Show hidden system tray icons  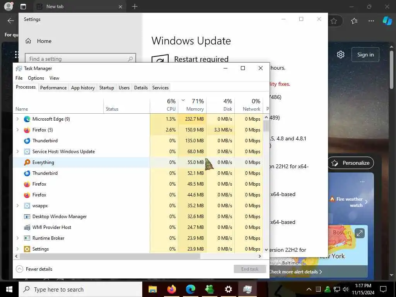pyautogui.click(x=309, y=289)
